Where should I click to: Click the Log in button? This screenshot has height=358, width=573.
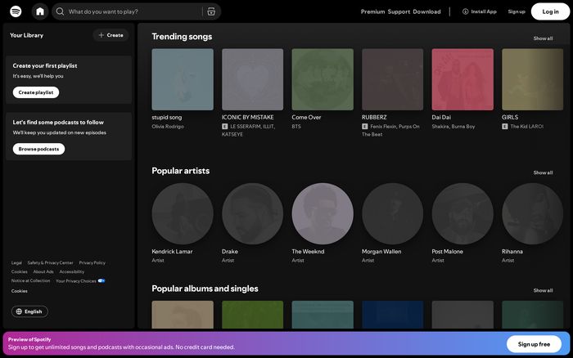[x=550, y=11]
